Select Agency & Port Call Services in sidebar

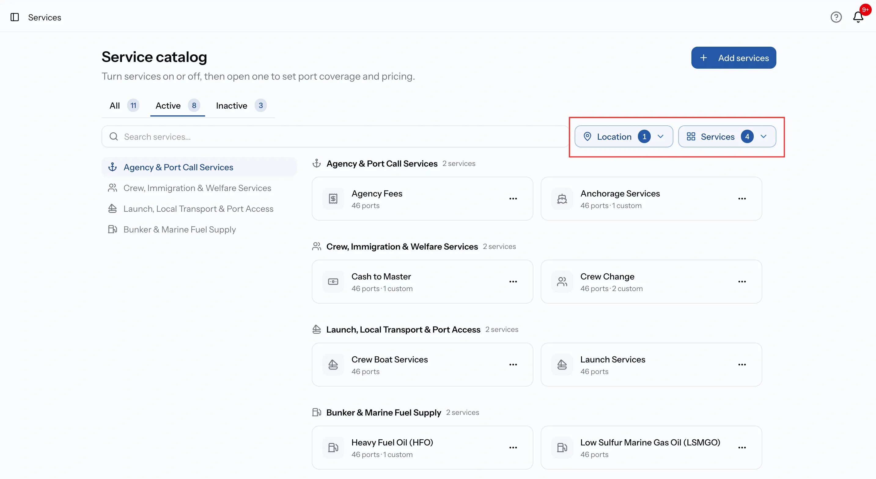pyautogui.click(x=199, y=167)
